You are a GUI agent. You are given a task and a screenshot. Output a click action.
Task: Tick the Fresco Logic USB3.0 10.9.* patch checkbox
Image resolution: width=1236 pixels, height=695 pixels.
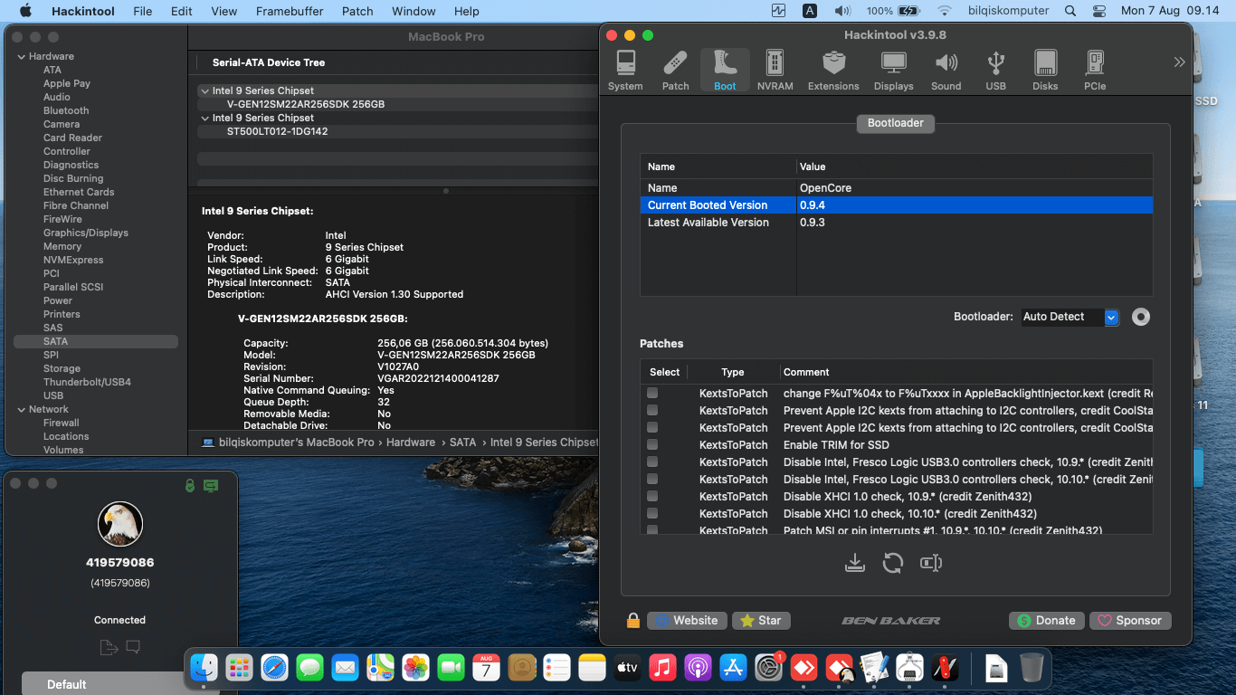click(x=652, y=462)
